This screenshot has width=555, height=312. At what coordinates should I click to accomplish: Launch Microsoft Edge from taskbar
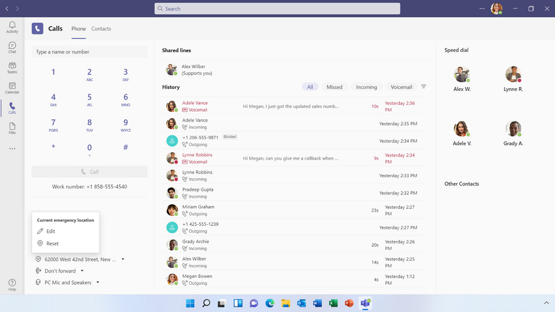tap(270, 303)
